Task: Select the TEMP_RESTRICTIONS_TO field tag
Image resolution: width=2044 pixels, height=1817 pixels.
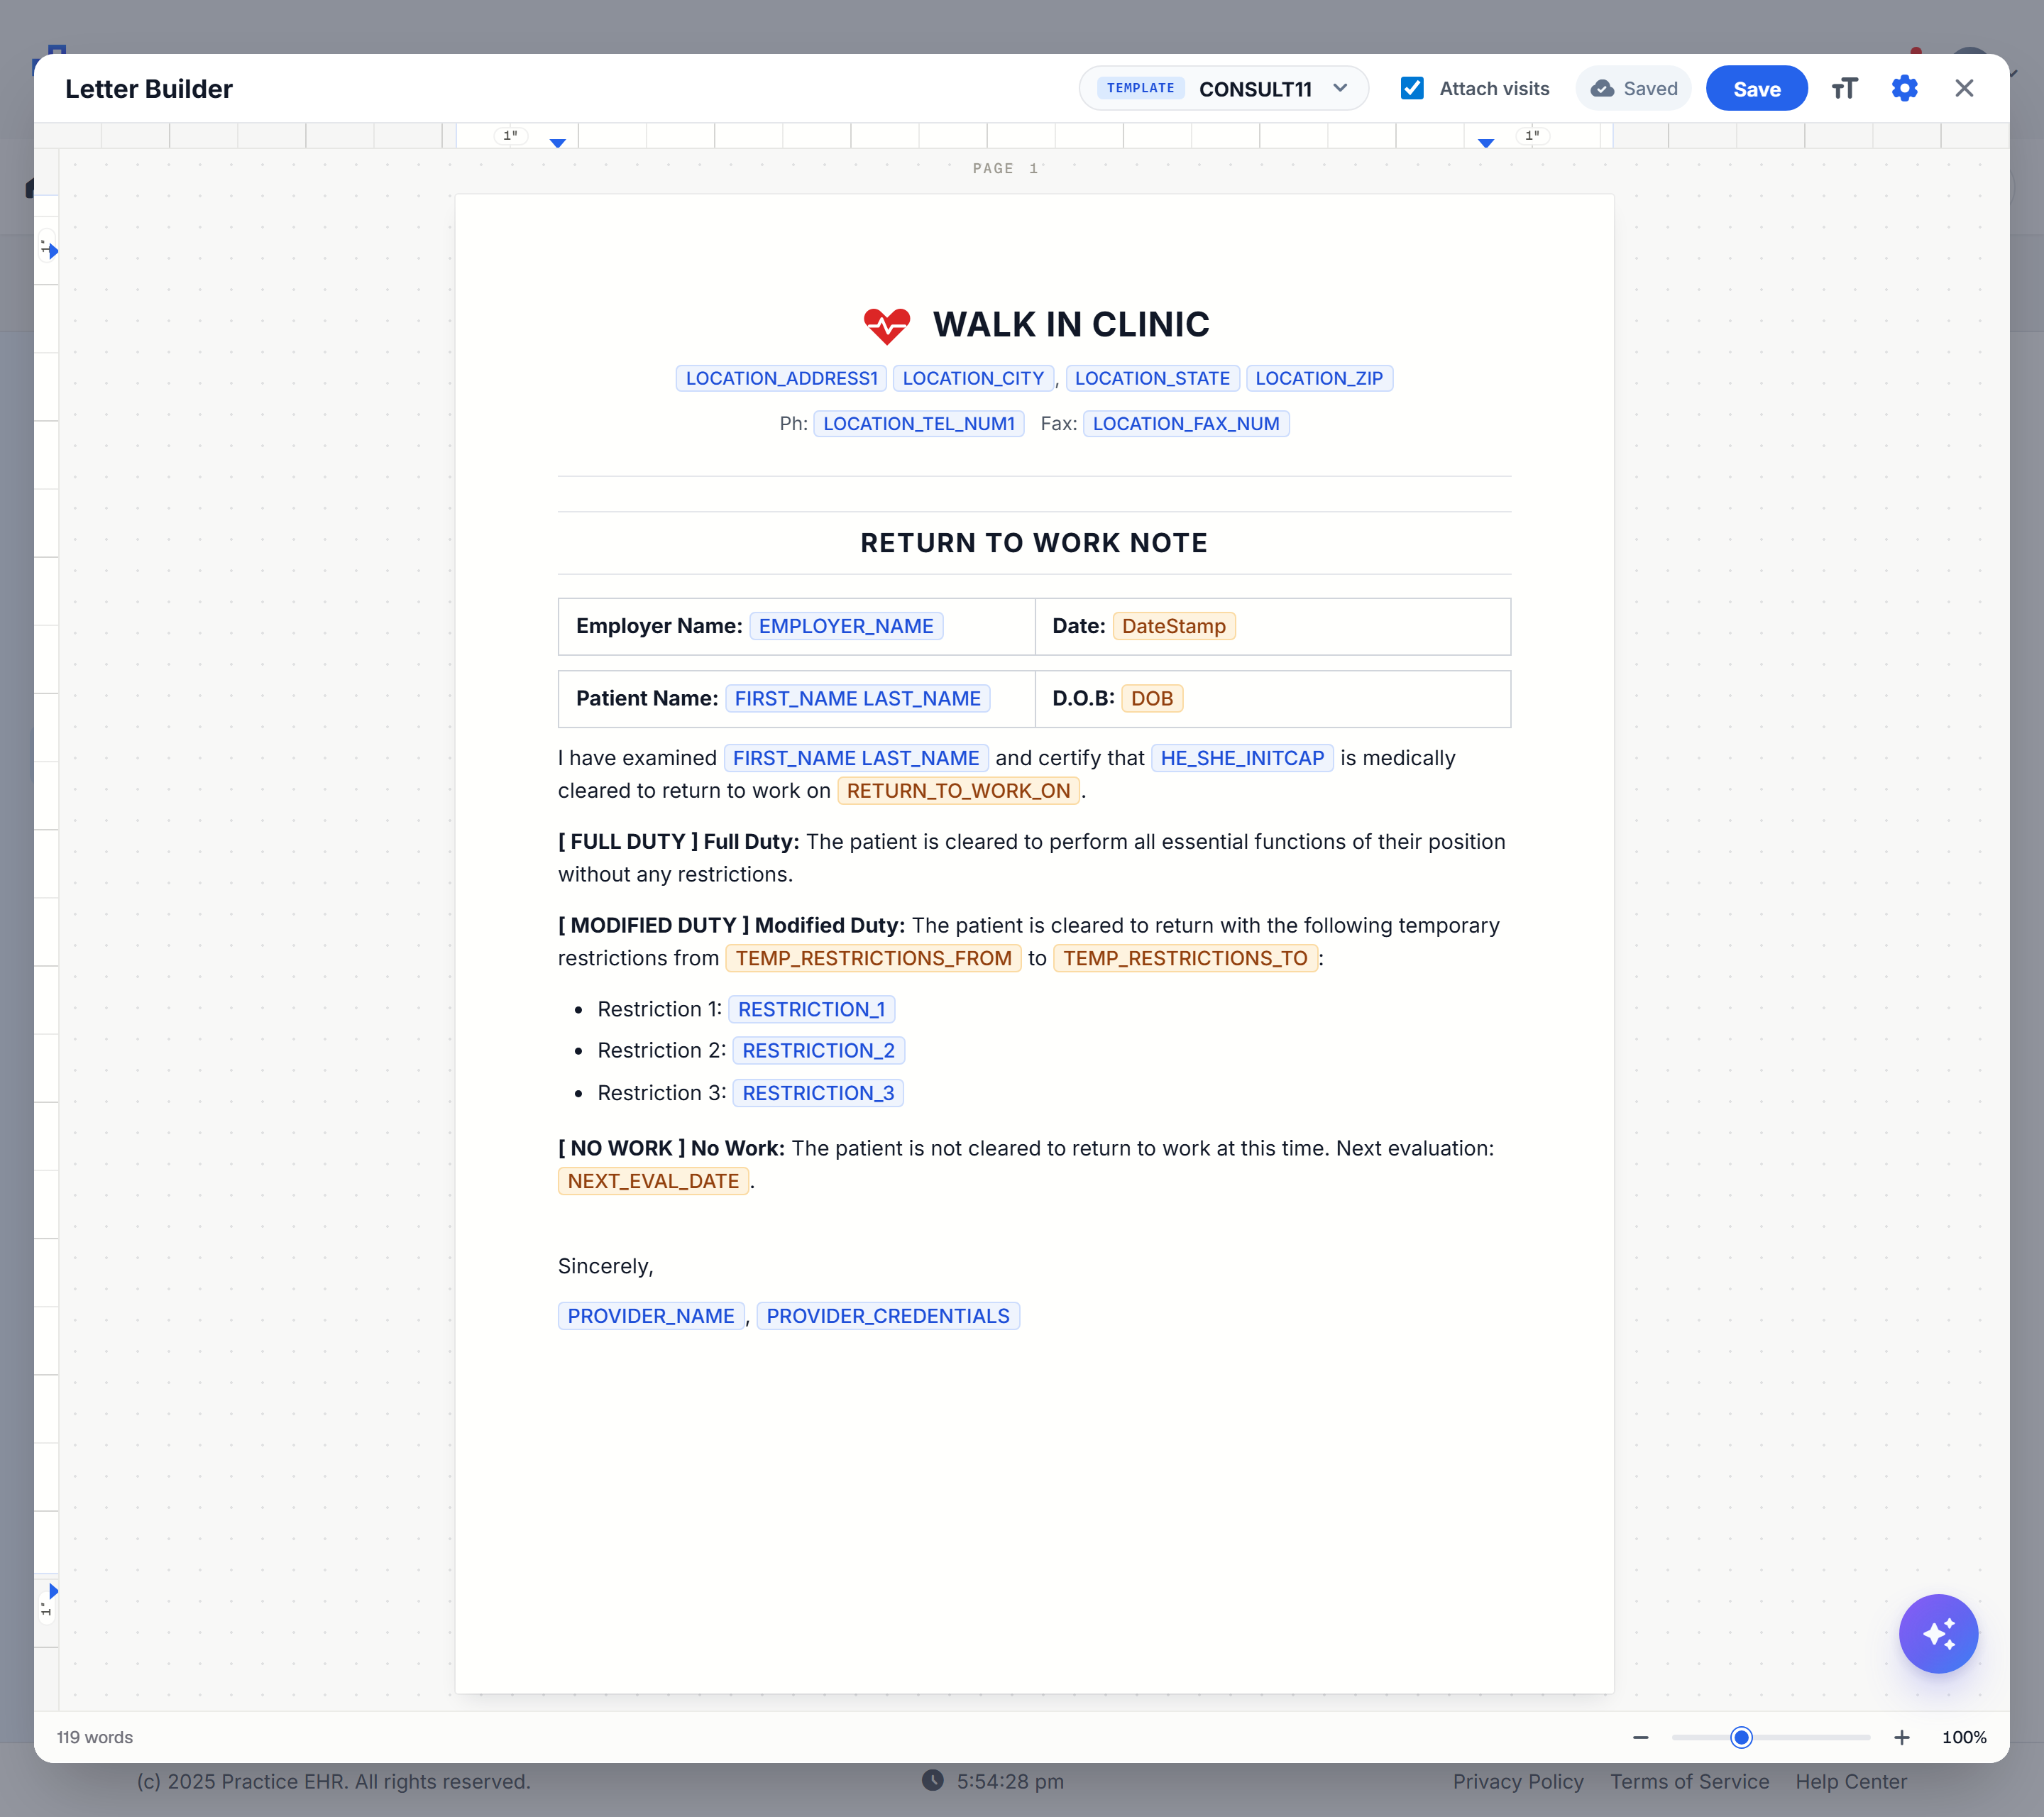Action: [x=1185, y=958]
